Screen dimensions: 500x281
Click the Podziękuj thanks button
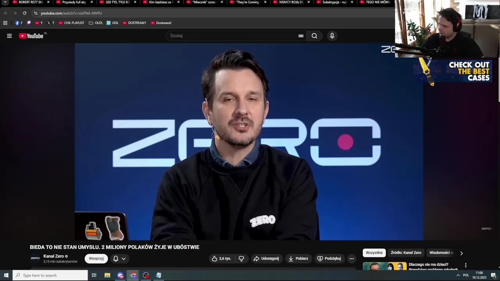point(329,258)
